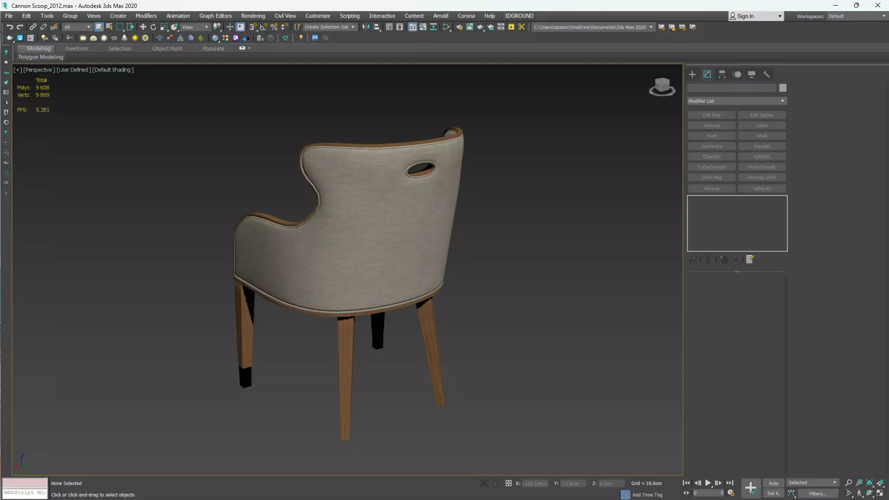The image size is (889, 500).
Task: Open the Rendering menu
Action: tap(253, 16)
